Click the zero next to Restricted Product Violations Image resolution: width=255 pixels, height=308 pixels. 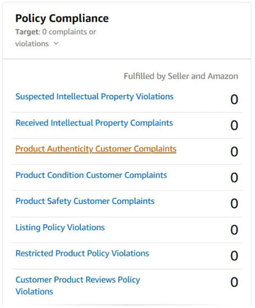coord(234,256)
